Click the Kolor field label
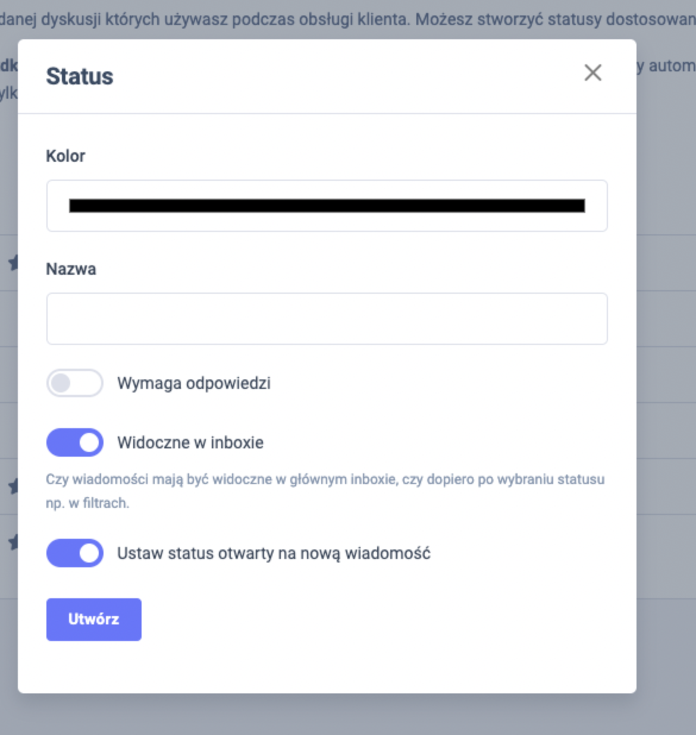Screen dimensions: 696x735 click(65, 156)
